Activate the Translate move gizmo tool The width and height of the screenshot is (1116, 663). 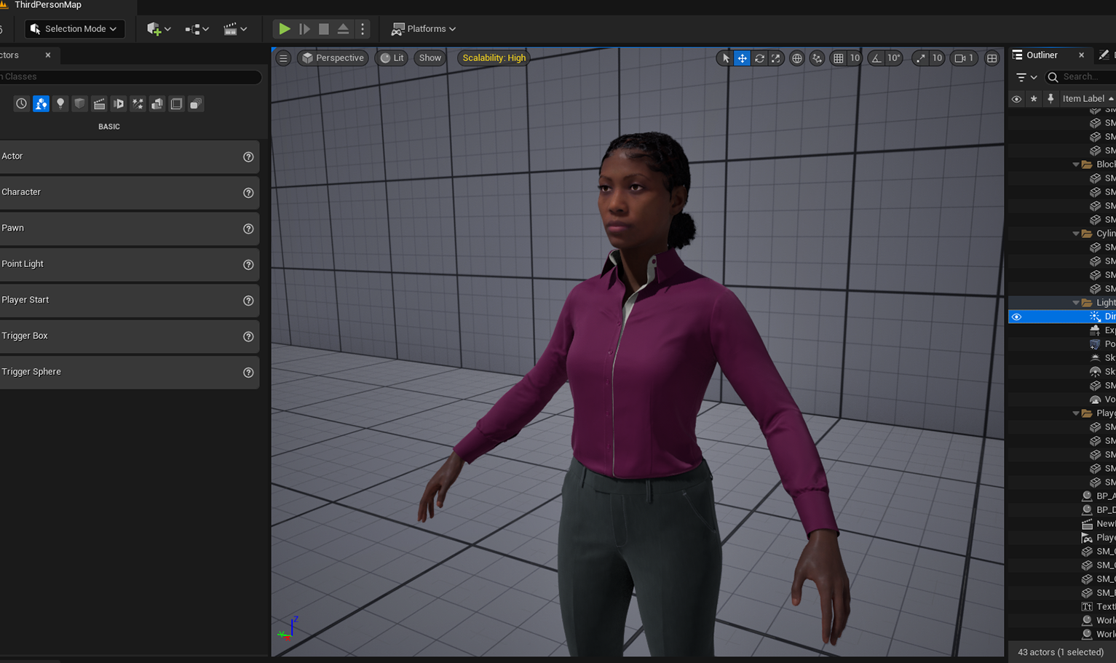point(742,58)
